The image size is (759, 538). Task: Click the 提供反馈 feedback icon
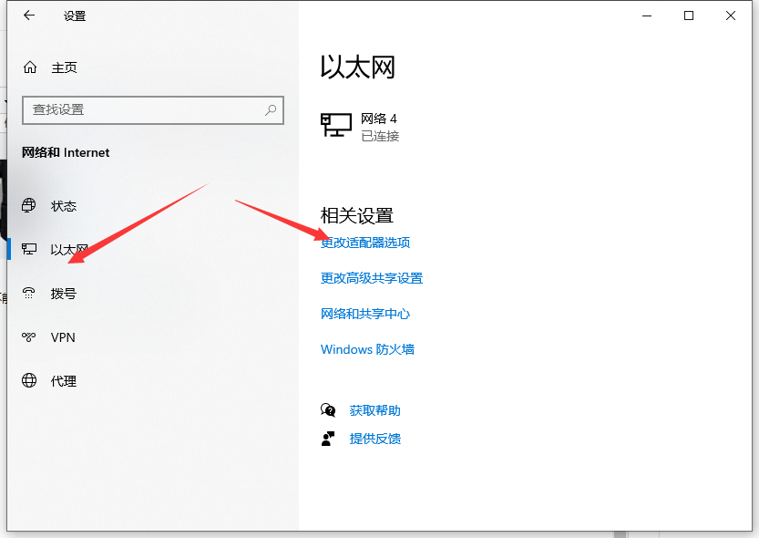click(328, 439)
